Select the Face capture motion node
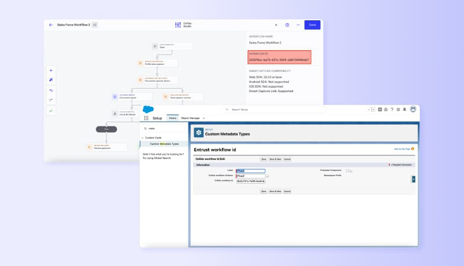Image resolution: width=464 pixels, height=266 pixels. (x=183, y=96)
